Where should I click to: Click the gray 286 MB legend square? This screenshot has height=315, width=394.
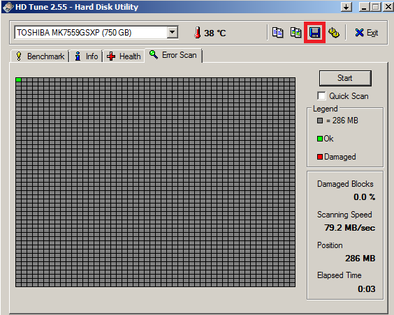tap(320, 121)
